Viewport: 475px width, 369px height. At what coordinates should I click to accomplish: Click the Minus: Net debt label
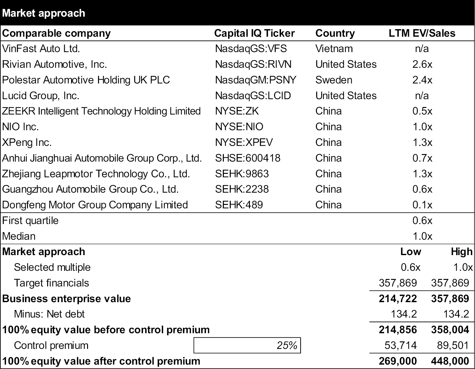coord(49,314)
